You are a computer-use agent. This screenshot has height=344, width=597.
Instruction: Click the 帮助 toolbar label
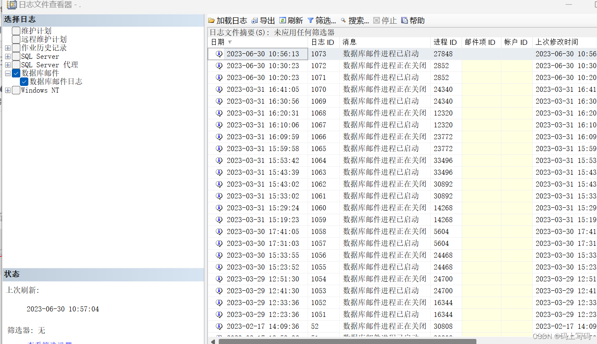point(417,21)
